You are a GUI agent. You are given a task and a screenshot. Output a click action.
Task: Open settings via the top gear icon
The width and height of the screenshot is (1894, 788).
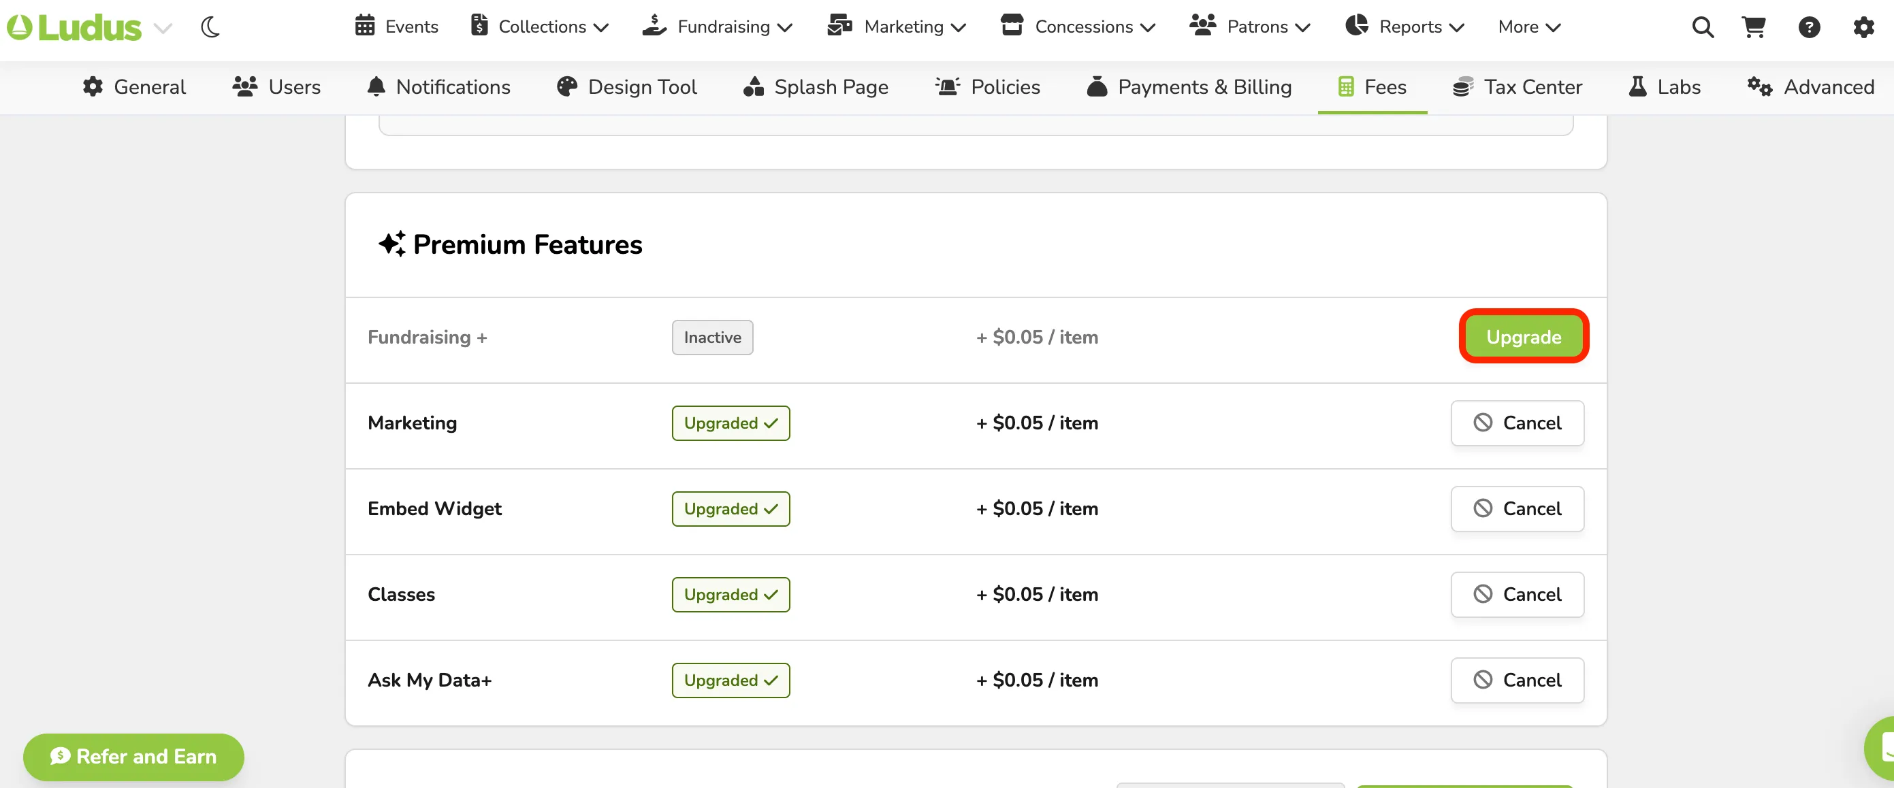1863,27
